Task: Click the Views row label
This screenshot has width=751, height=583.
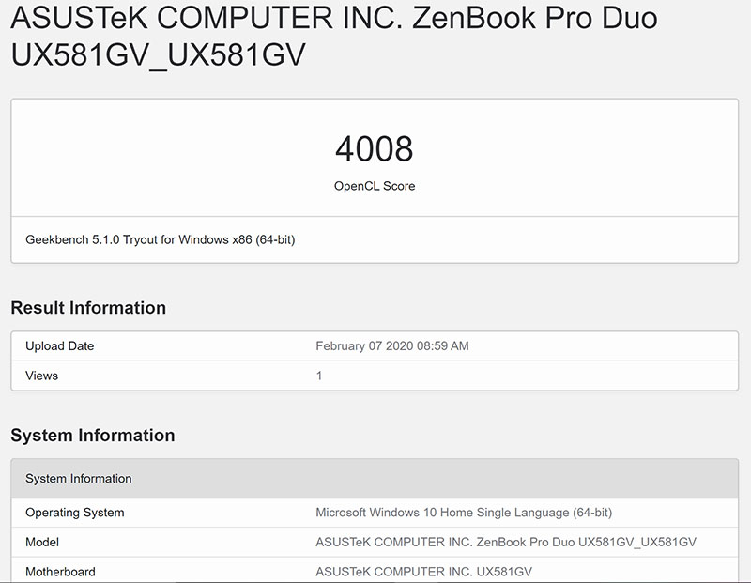Action: 41,376
